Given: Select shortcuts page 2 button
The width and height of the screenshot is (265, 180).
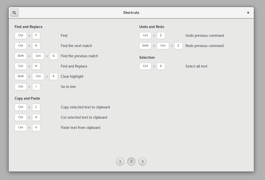Looking at the screenshot, I should click(131, 162).
